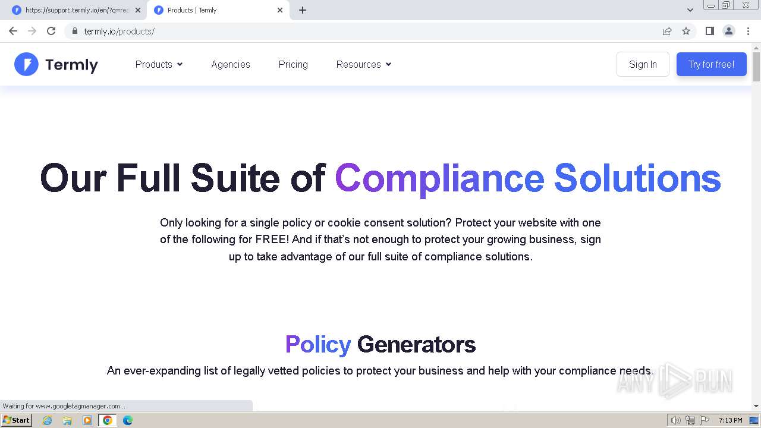Launch Internet Explorer from the taskbar
This screenshot has width=761, height=428.
click(47, 420)
